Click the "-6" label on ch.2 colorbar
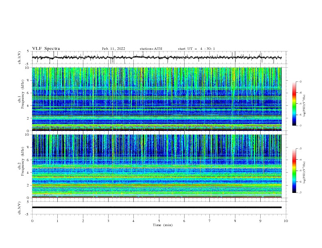 click(300, 182)
